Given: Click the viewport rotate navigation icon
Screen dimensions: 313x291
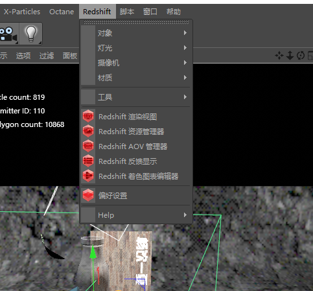Looking at the screenshot, I should click(301, 56).
